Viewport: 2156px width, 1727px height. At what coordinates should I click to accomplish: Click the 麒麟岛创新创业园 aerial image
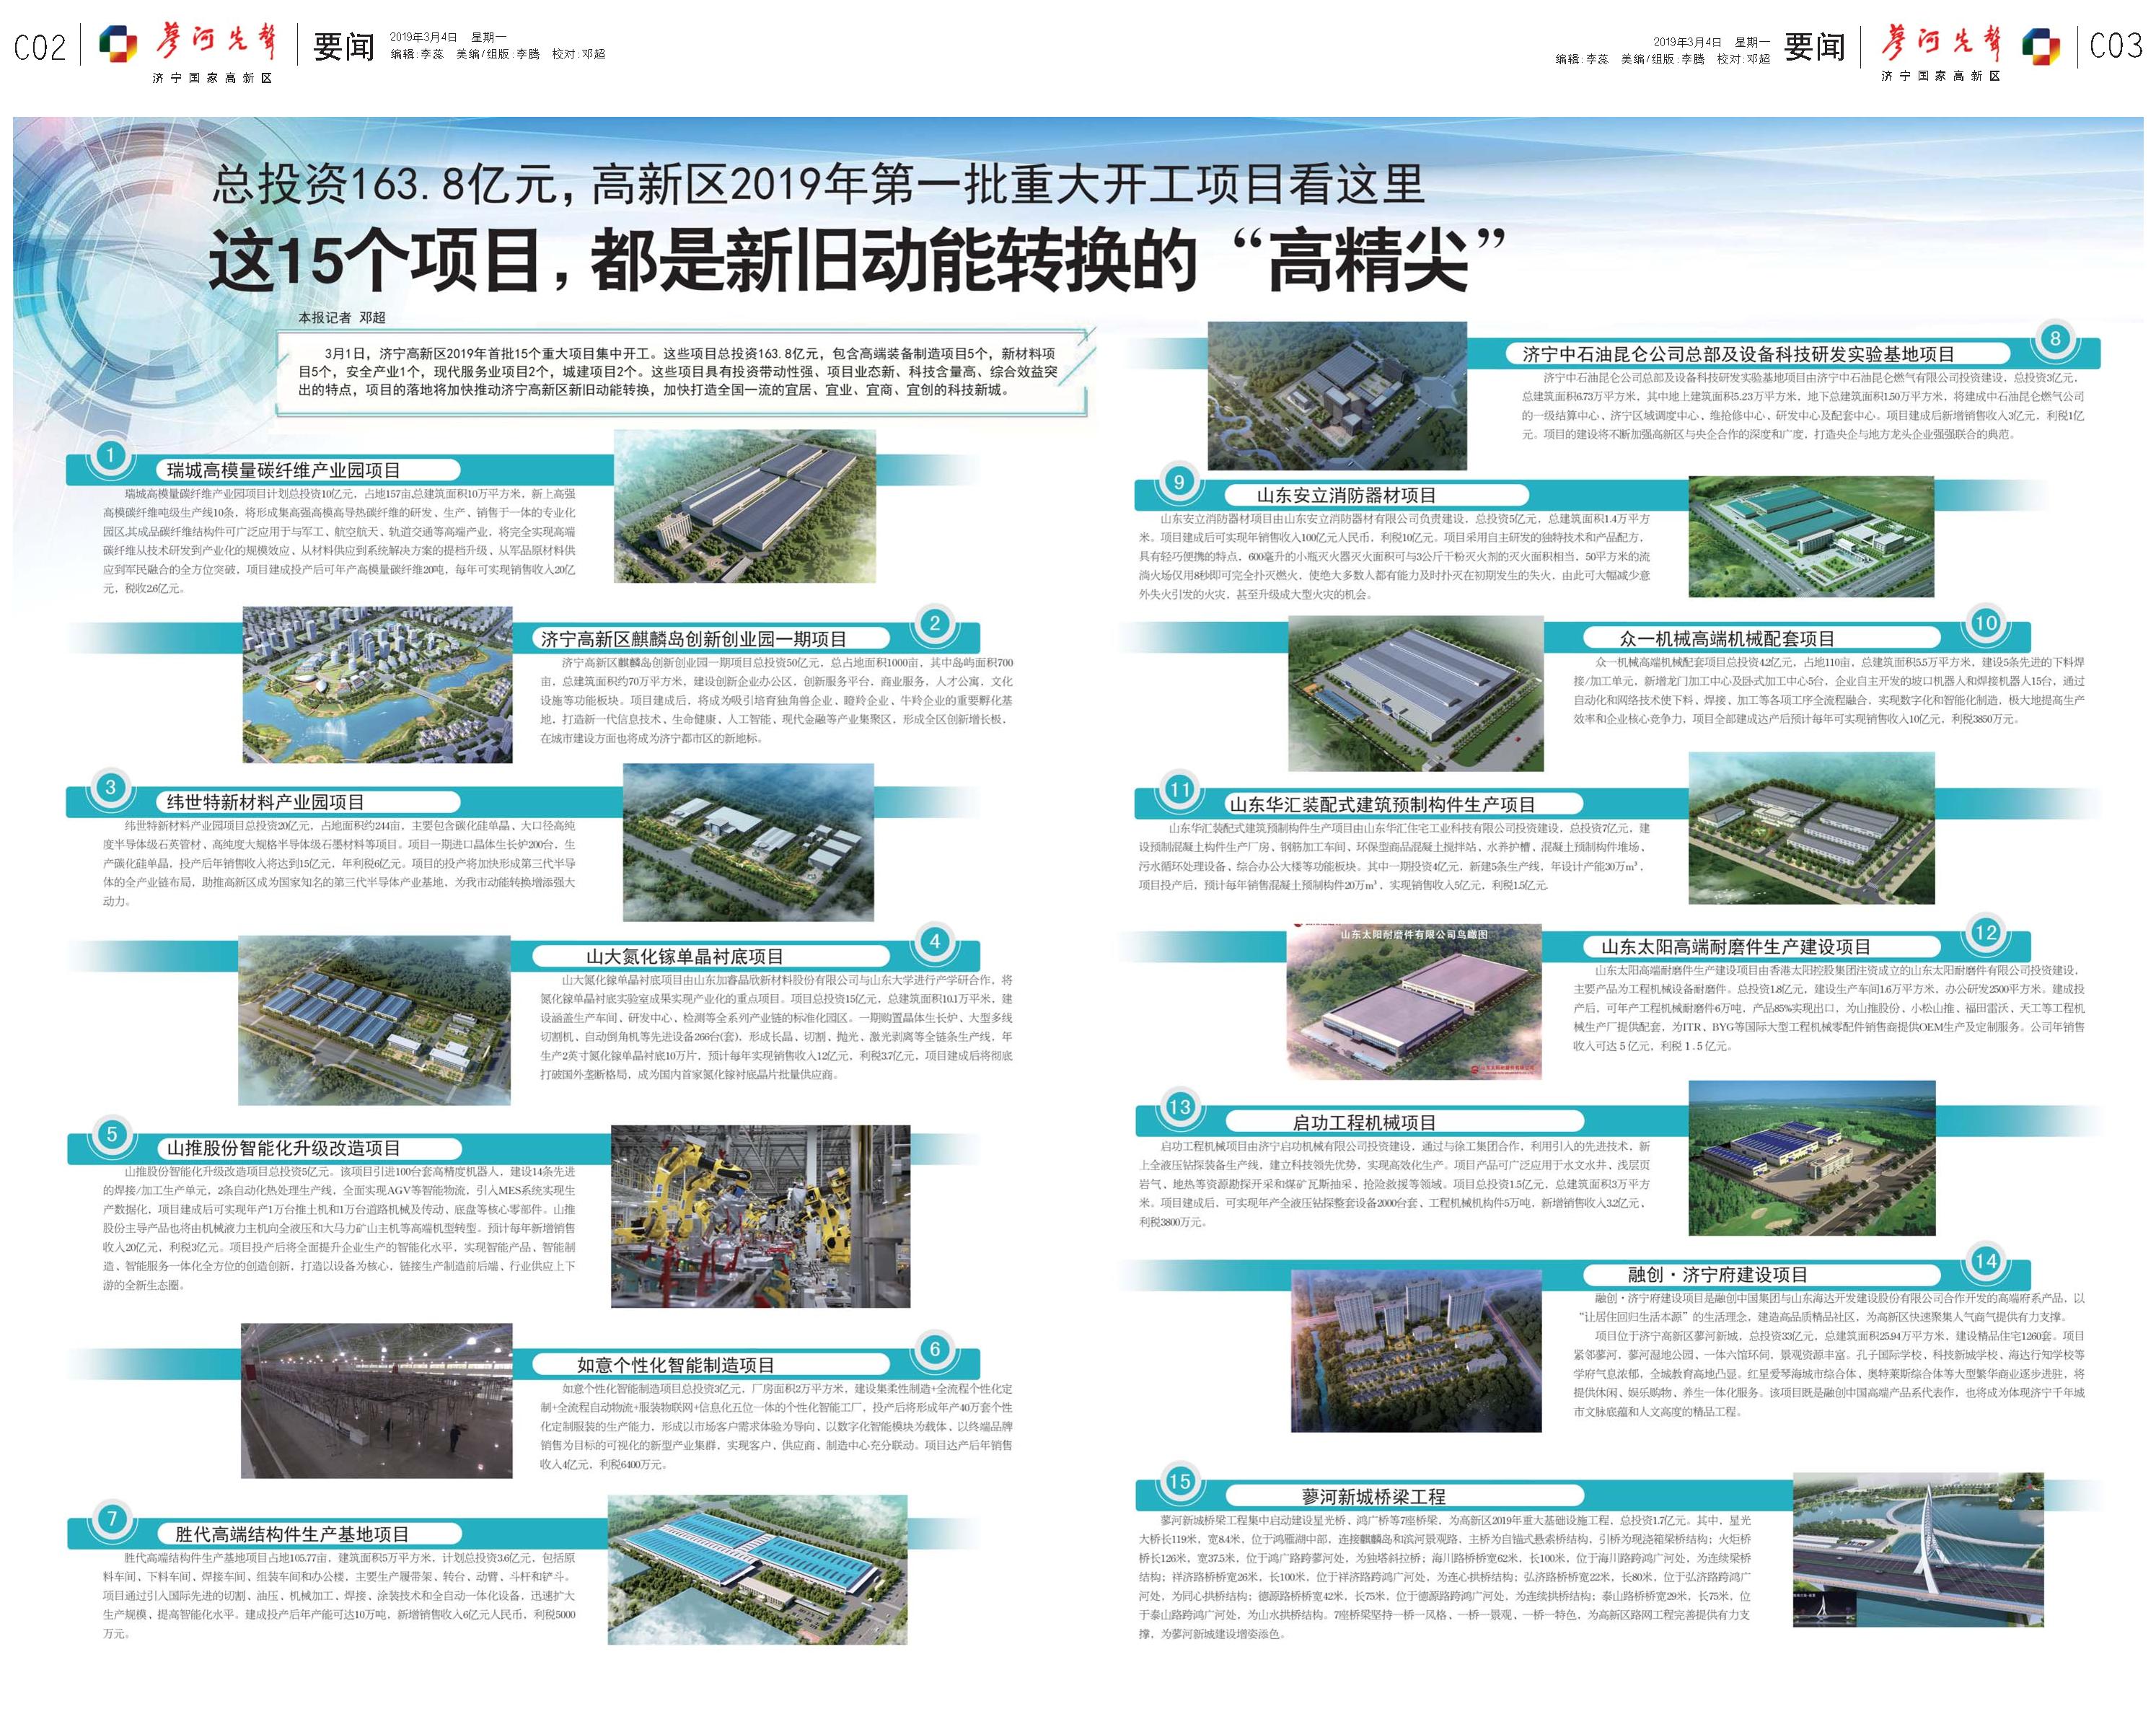pyautogui.click(x=377, y=684)
